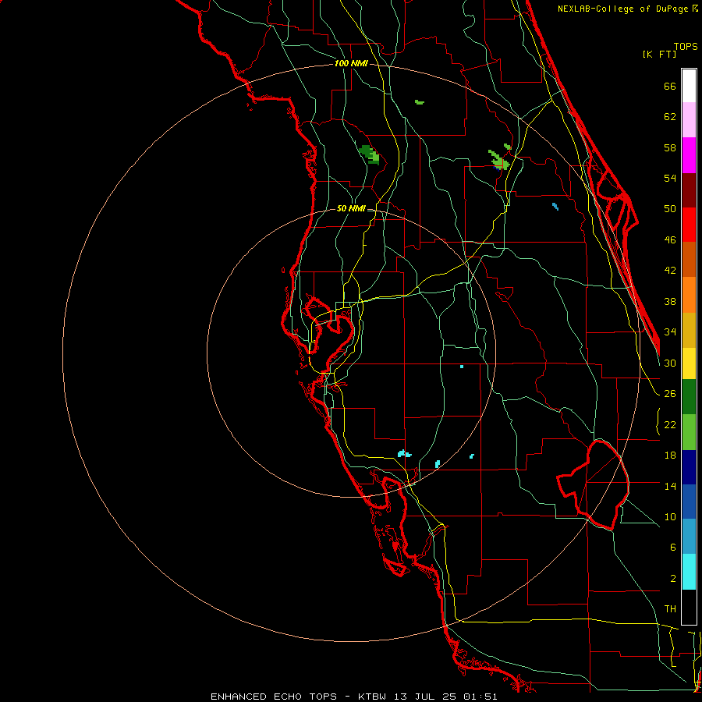Click the "38" legend value
Viewport: 702px width, 702px height.
coord(670,302)
